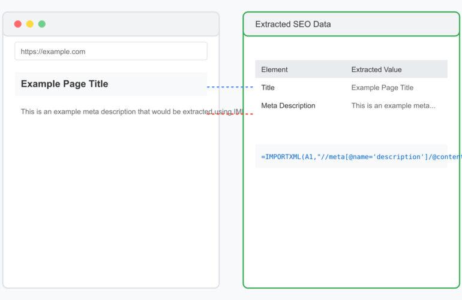Click the IMPORTXML formula code block

pyautogui.click(x=351, y=156)
